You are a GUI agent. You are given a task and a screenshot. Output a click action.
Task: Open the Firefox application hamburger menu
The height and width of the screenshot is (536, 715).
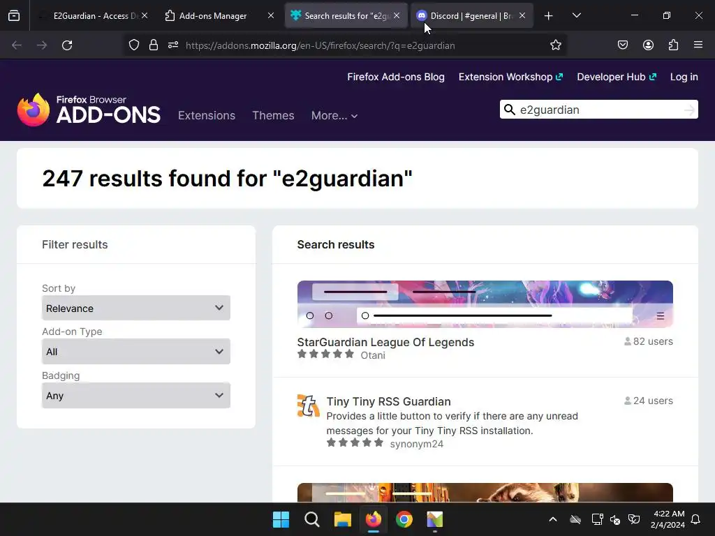pos(698,45)
